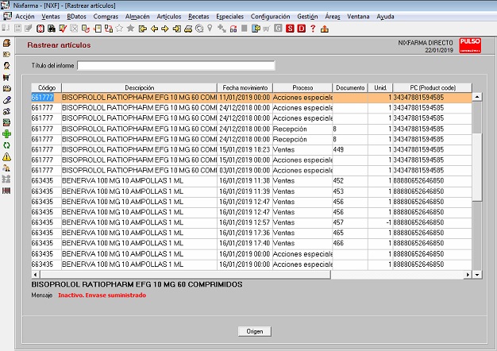Select BENERVA row with document 457

click(x=252, y=222)
